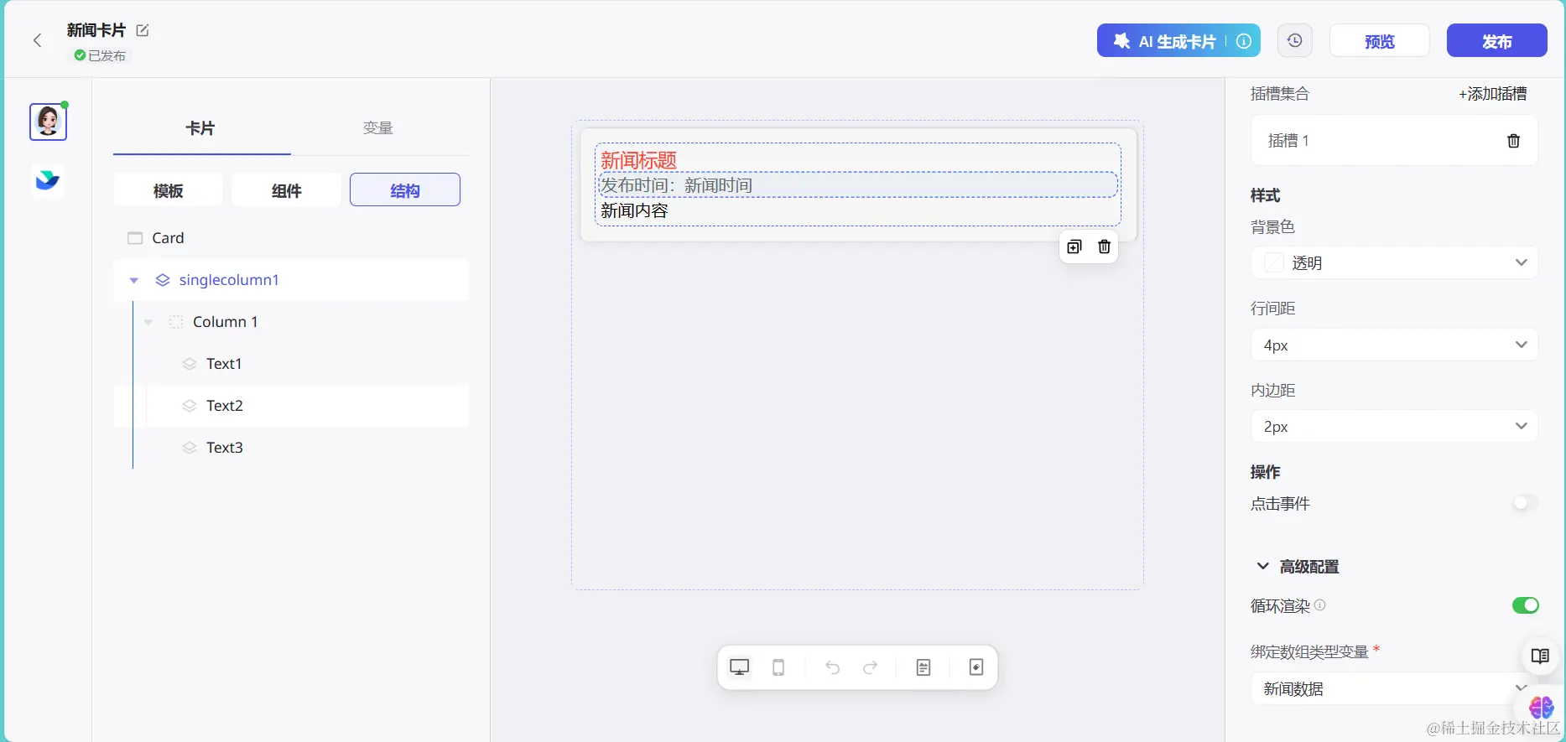Viewport: 1566px width, 742px height.
Task: Delete 插槽 1 with the trash icon
Action: [x=1513, y=141]
